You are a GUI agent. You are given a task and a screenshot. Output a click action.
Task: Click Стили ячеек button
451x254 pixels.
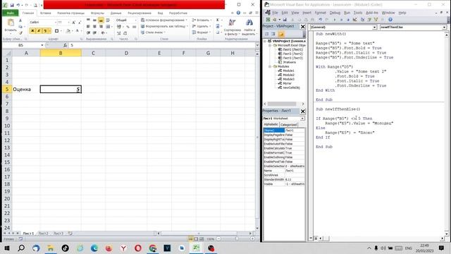(x=154, y=32)
